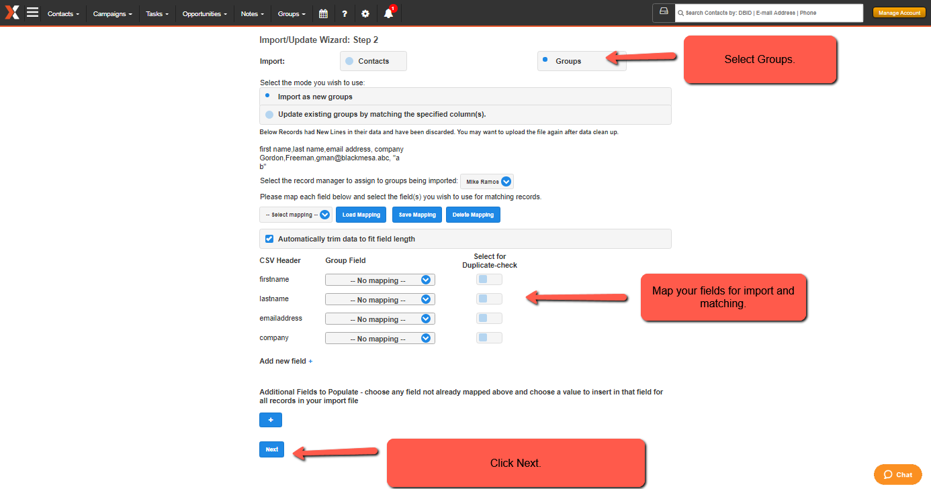This screenshot has height=489, width=931.
Task: Choose Update existing groups mode
Action: coord(269,115)
